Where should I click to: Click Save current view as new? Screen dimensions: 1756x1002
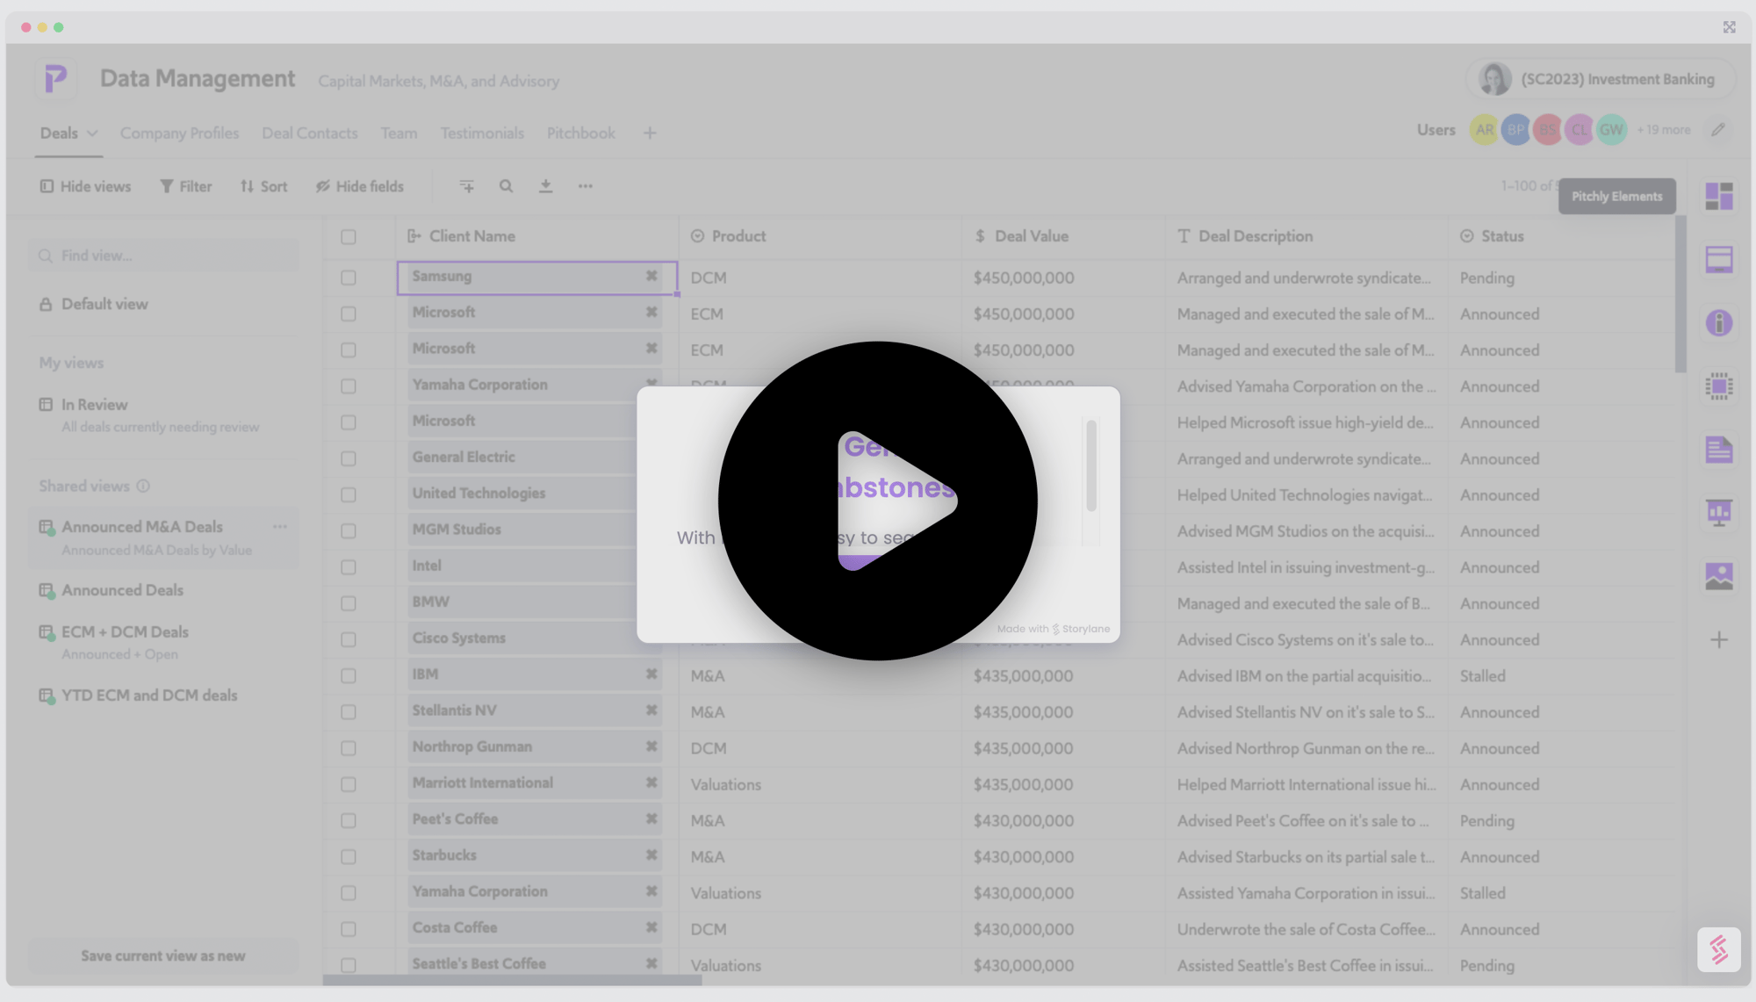[163, 955]
